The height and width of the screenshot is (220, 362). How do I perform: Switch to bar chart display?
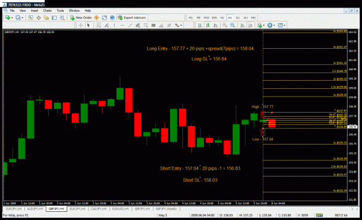point(200,25)
